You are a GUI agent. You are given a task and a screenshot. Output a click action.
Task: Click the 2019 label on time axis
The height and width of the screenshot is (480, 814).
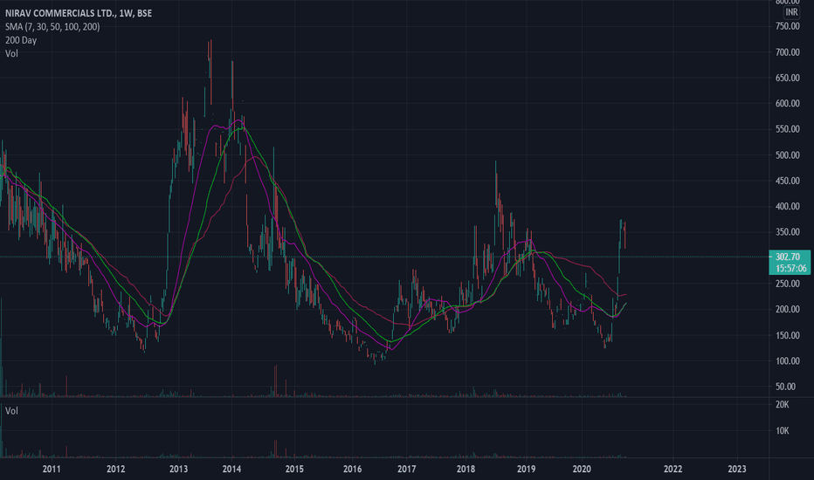coord(527,470)
